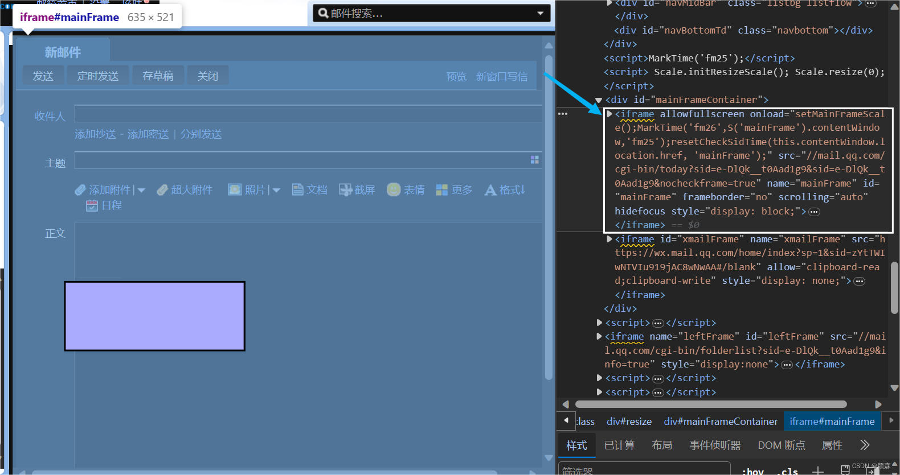Click the 超大附件 large attachment icon
The width and height of the screenshot is (900, 475).
point(162,190)
